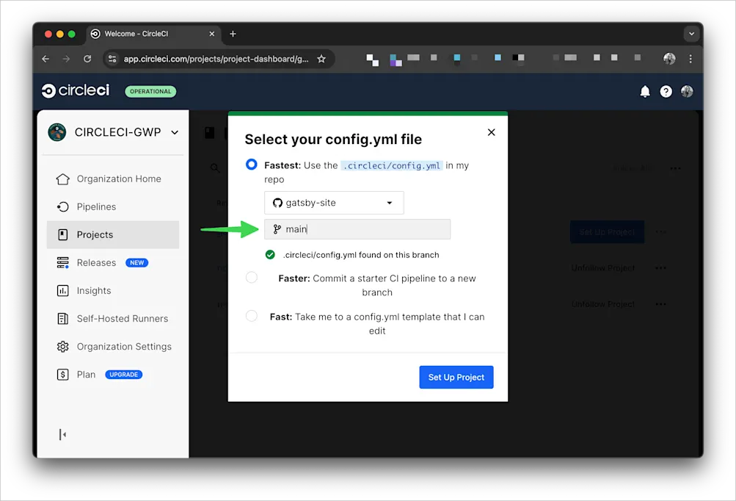Click the browser address bar URL
This screenshot has width=736, height=501.
coord(216,59)
